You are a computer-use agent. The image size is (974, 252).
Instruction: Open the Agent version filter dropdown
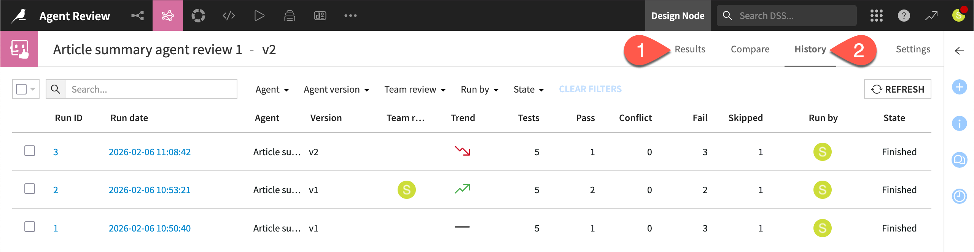pos(336,89)
